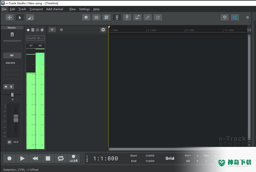Click the yellow playhead marker at timeline start
The image size is (256, 172).
109,27
